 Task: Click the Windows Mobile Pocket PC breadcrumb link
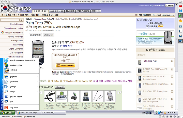44,19
